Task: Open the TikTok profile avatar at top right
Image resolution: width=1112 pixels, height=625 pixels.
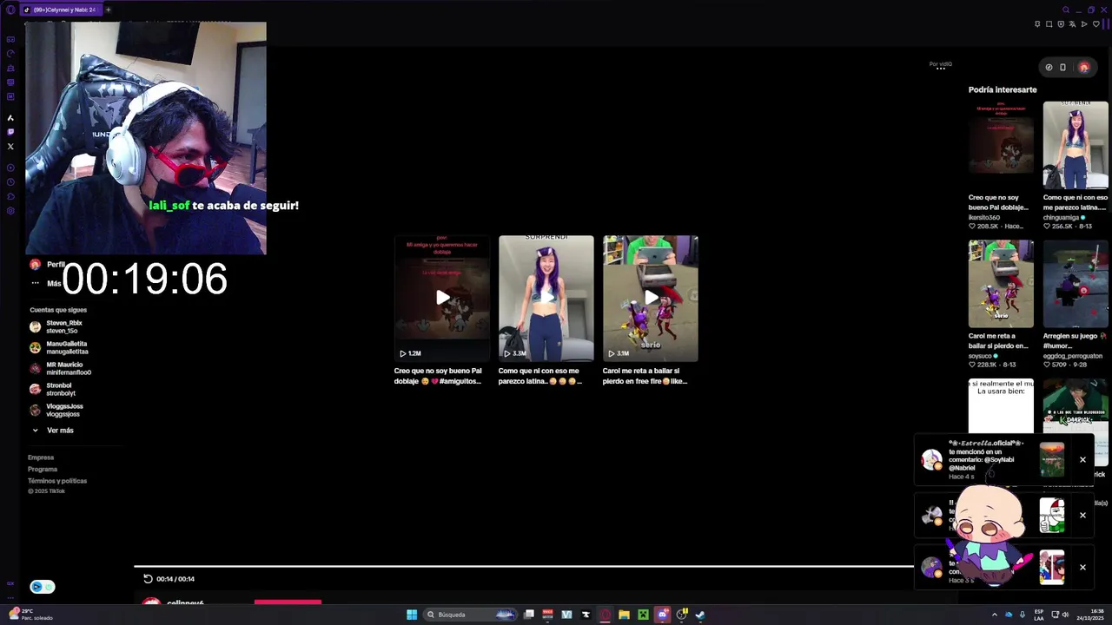Action: (1083, 67)
